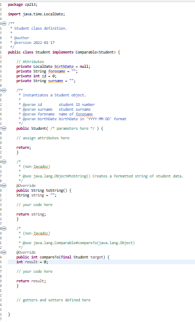Collapse the non-Javadoc comment above compareTo
This screenshot has height=322, width=195.
click(x=4, y=229)
